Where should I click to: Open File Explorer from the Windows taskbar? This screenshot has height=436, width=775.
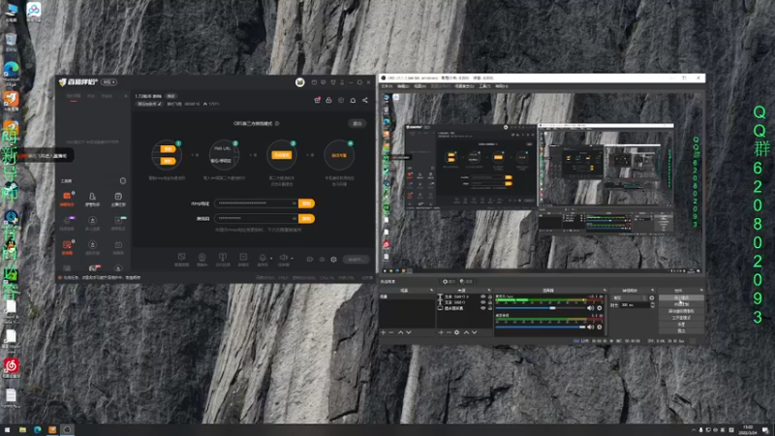click(x=22, y=429)
